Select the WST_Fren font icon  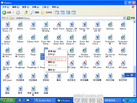point(84,63)
